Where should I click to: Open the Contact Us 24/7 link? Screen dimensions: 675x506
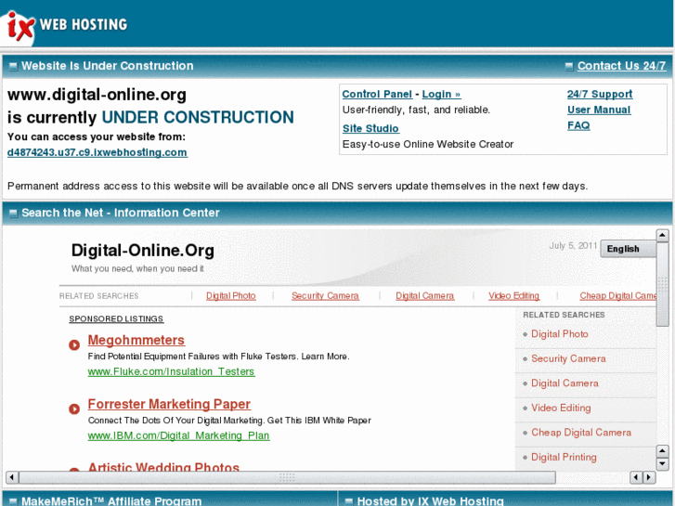click(x=621, y=66)
